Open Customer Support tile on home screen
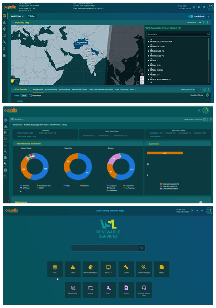The image size is (216, 308). 144,290
